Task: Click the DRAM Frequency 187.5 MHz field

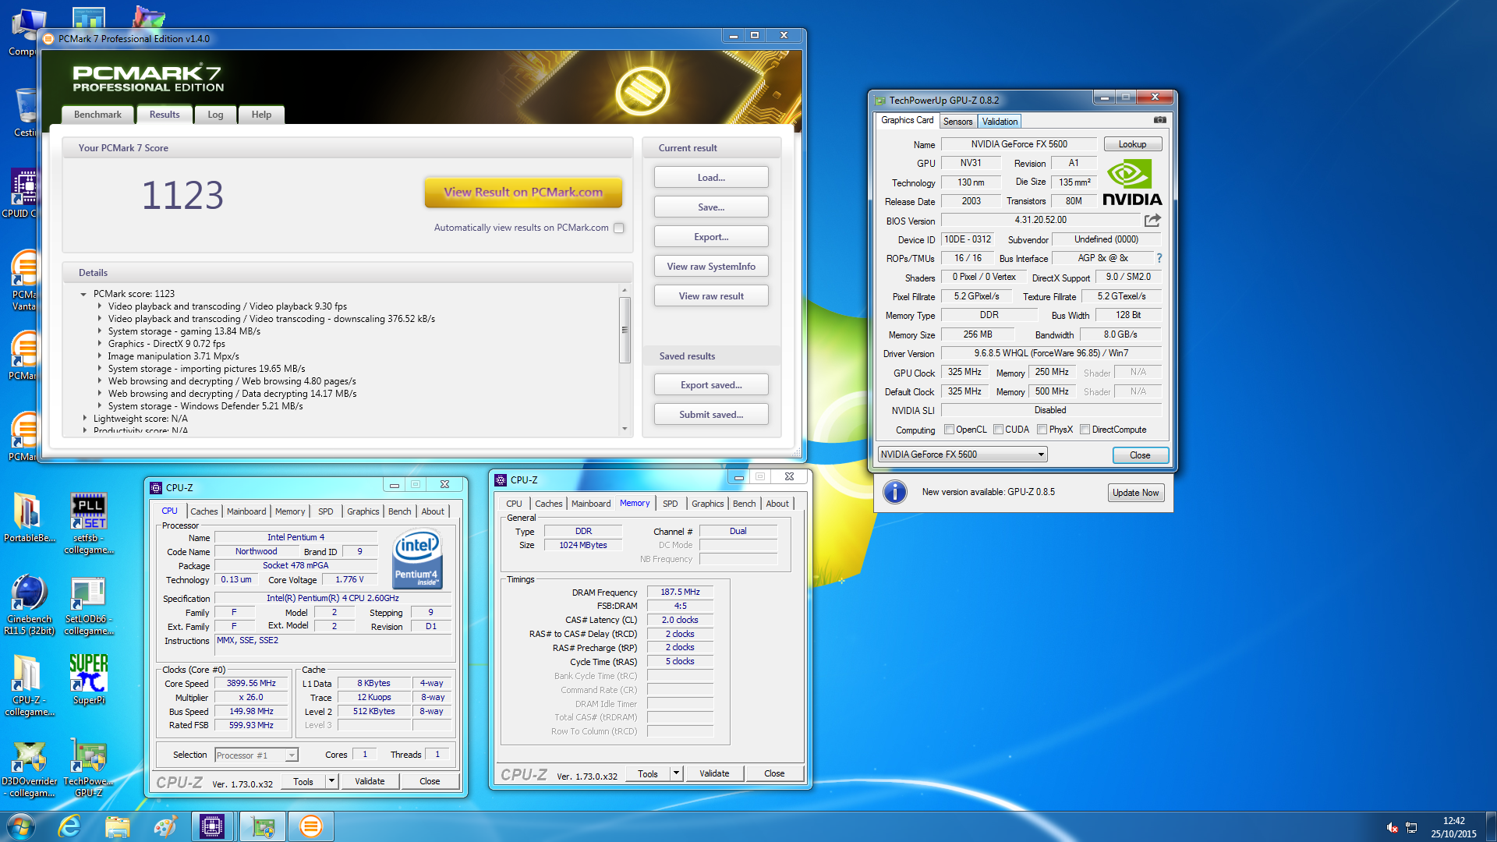Action: pyautogui.click(x=680, y=593)
